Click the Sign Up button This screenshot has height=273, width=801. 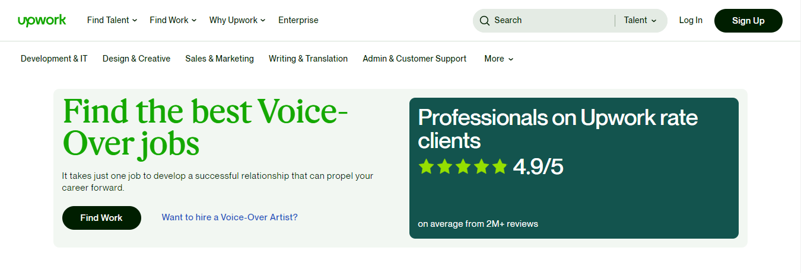748,21
